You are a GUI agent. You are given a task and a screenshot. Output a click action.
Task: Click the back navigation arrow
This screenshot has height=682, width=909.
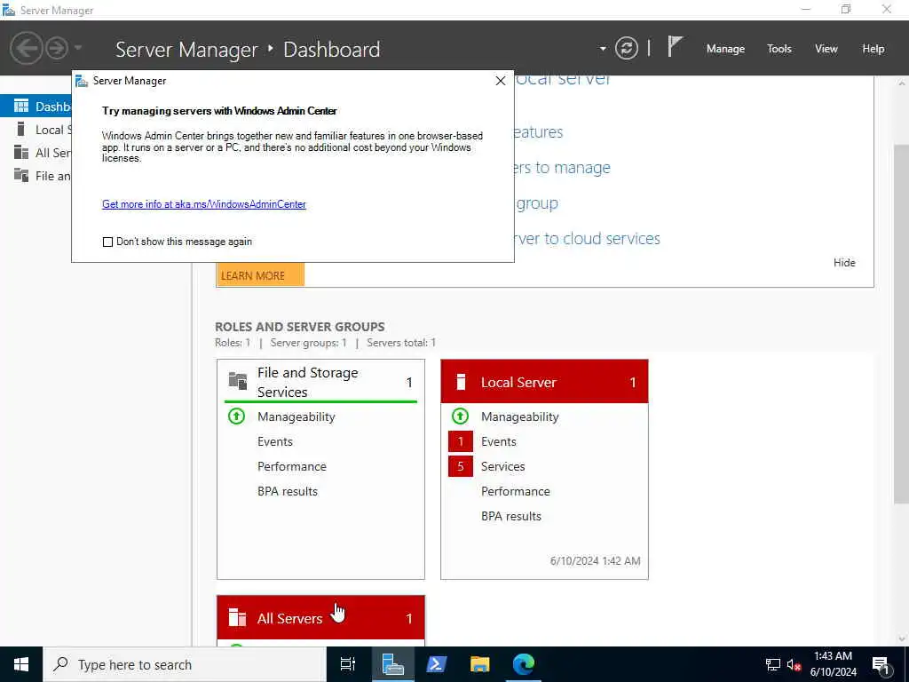point(27,48)
